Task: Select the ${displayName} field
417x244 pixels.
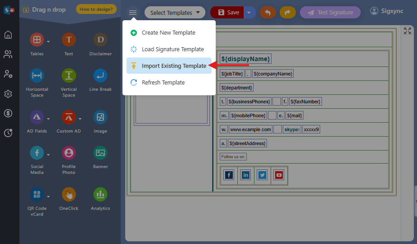Action: (245, 59)
